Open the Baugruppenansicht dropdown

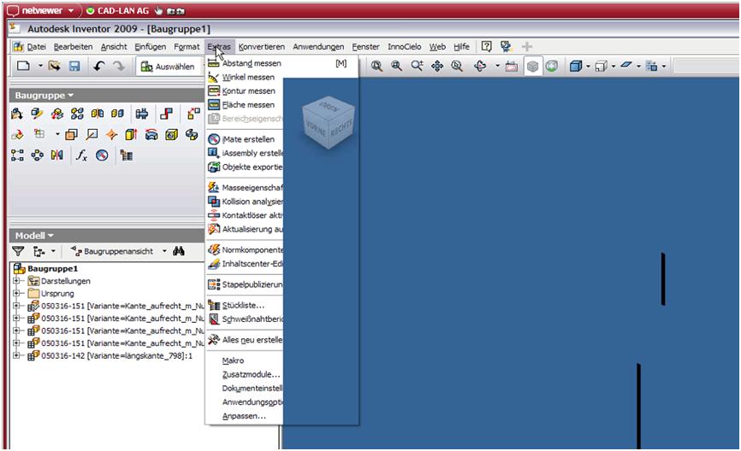coord(164,251)
